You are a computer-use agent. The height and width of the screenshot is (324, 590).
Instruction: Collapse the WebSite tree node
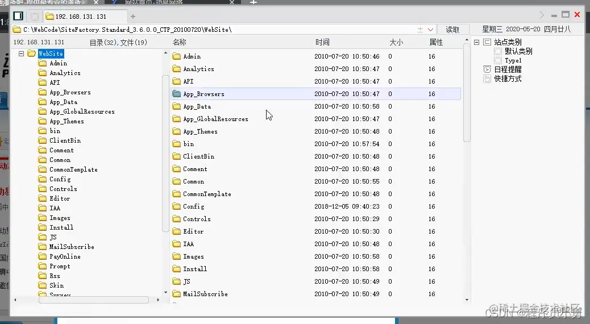[x=22, y=53]
